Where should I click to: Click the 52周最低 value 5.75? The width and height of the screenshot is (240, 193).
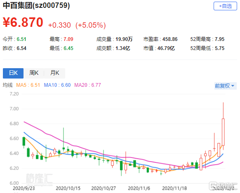click(219, 48)
